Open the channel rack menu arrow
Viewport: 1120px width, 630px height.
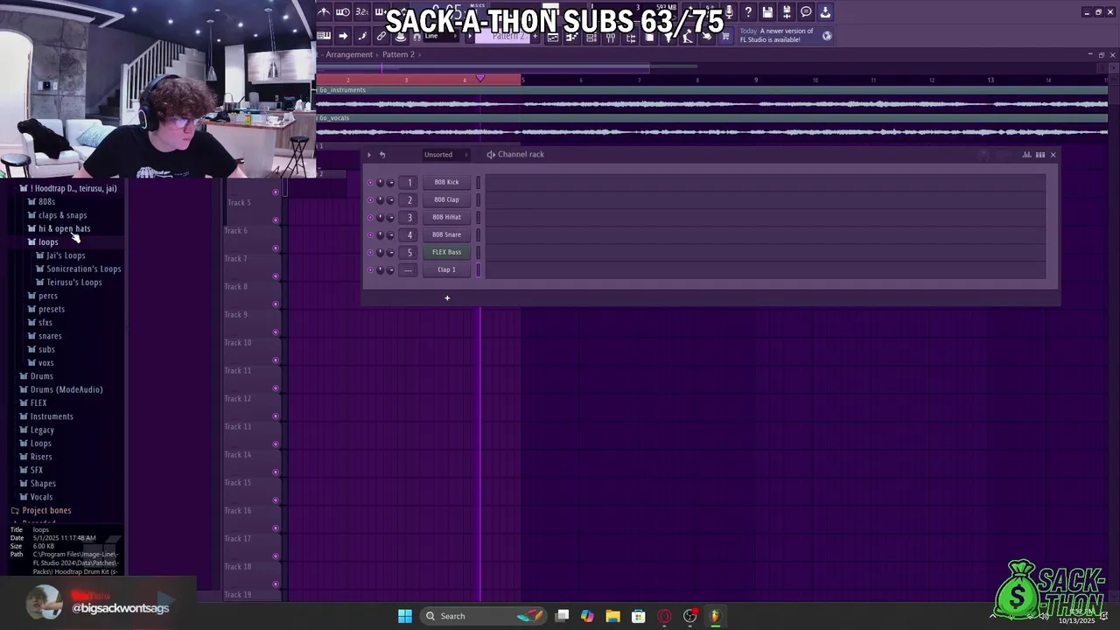pyautogui.click(x=369, y=155)
